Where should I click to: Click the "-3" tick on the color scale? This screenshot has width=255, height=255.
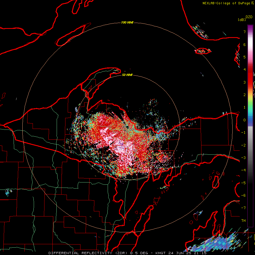click(x=243, y=158)
